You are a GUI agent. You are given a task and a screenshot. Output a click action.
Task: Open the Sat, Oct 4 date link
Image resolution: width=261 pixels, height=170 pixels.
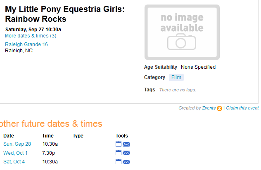coord(14,162)
